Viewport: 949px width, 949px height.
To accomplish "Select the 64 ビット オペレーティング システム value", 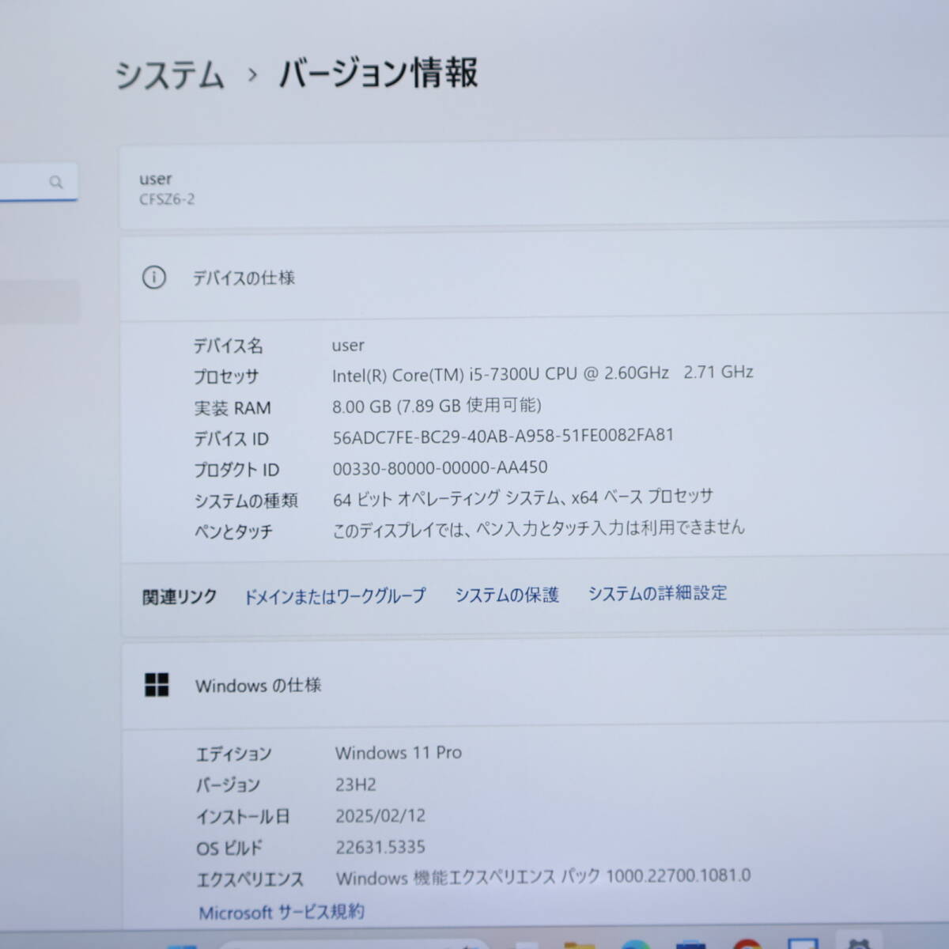I will point(523,498).
